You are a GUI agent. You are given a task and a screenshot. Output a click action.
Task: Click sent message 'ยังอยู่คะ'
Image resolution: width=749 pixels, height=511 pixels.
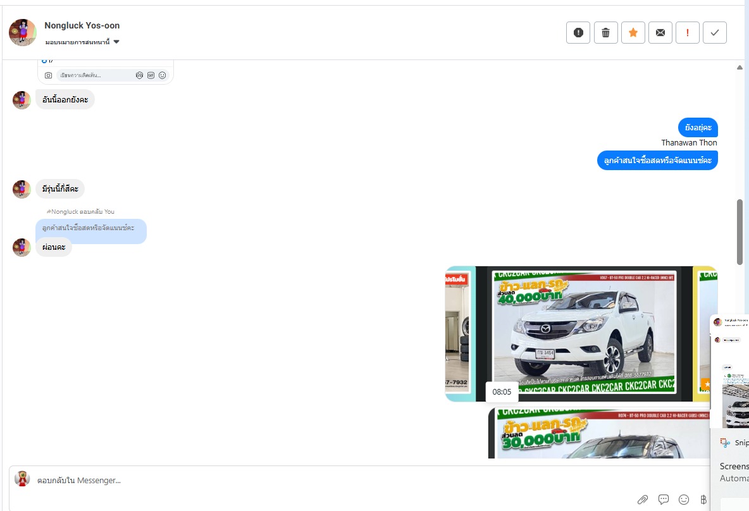[x=698, y=128]
